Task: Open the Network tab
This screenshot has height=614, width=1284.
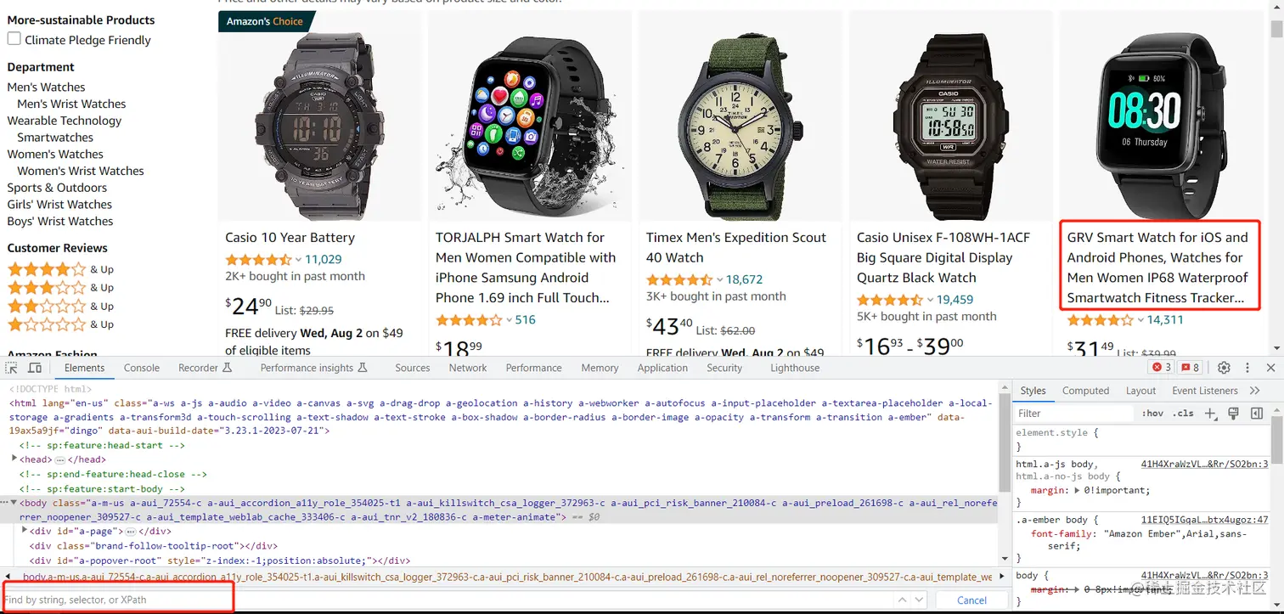Action: click(468, 368)
